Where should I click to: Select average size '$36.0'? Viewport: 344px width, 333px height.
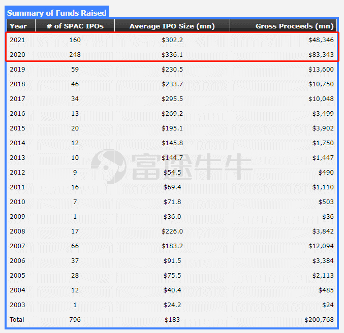pyautogui.click(x=172, y=216)
